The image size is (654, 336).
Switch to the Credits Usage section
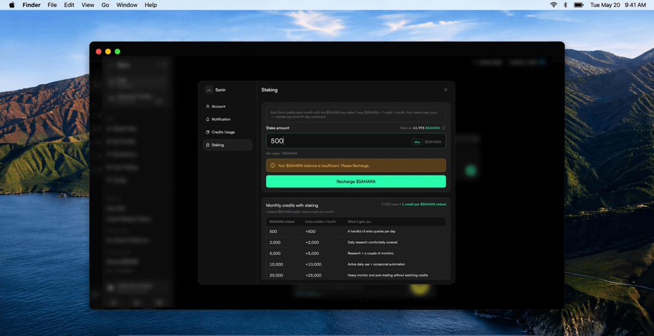[x=227, y=132]
